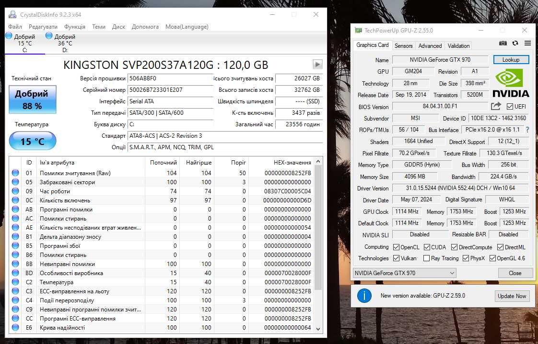The image size is (538, 344).
Task: Click the GPU-Z refresh icon
Action: coord(515,43)
